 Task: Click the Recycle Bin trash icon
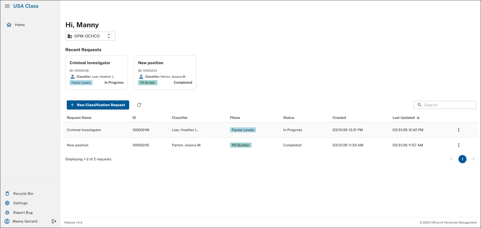click(7, 194)
